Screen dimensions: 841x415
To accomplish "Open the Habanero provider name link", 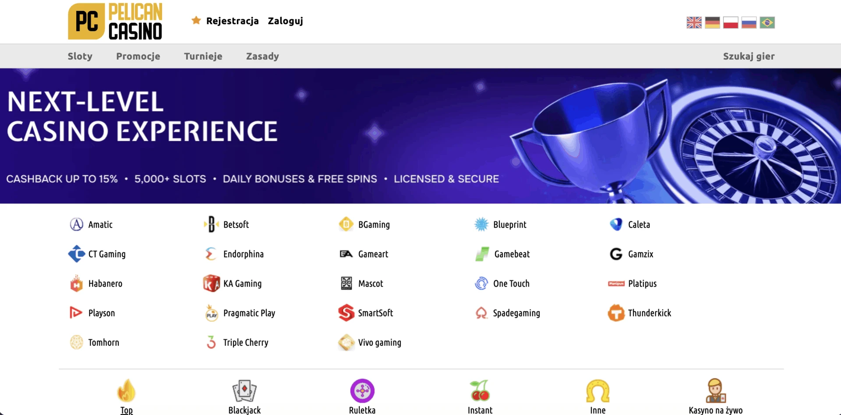I will pyautogui.click(x=105, y=284).
